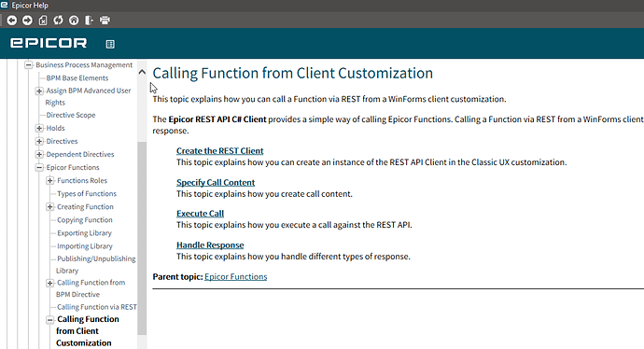The image size is (644, 349).
Task: Select Creating Function label in tree
Action: pyautogui.click(x=85, y=207)
